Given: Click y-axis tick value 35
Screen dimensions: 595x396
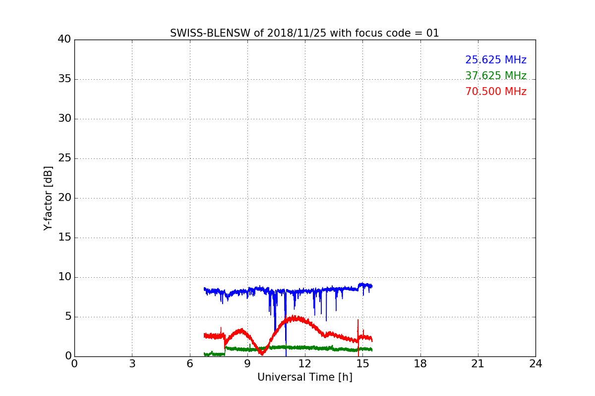Looking at the screenshot, I should click(x=64, y=79).
